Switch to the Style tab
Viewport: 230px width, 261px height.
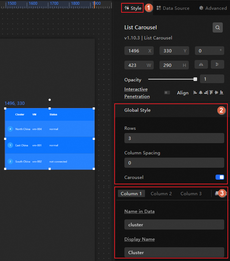[x=133, y=8]
